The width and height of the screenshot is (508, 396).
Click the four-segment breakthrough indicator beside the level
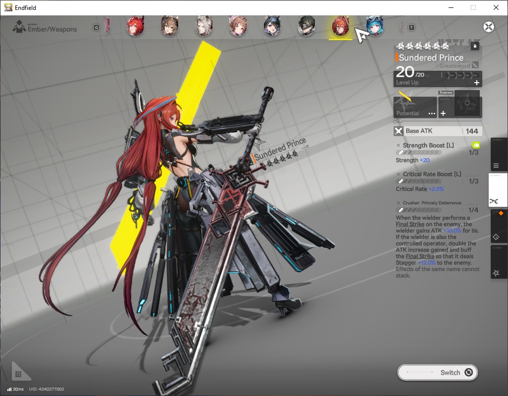pos(461,75)
